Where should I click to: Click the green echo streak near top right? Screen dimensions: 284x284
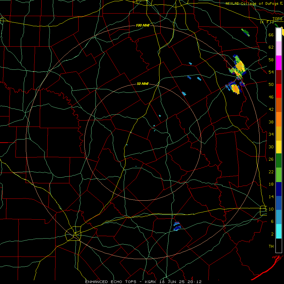(246, 32)
